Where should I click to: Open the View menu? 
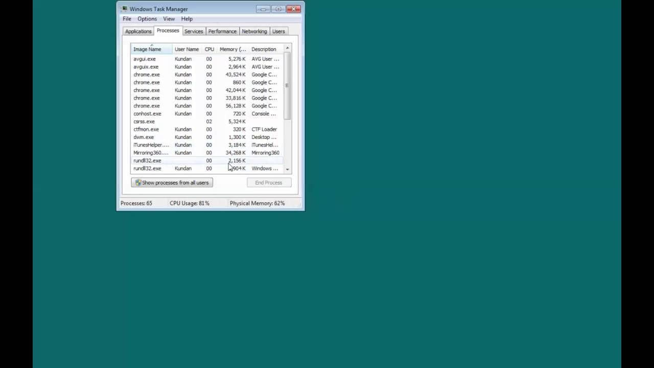[169, 19]
